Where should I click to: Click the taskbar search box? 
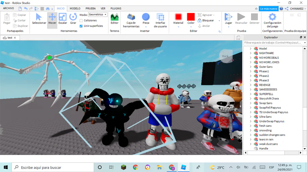[x=53, y=167]
